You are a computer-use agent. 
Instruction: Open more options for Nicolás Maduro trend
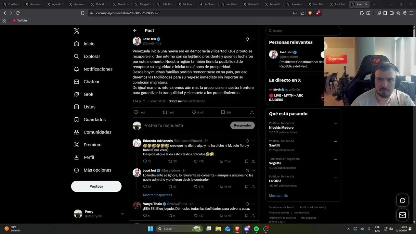335,124
